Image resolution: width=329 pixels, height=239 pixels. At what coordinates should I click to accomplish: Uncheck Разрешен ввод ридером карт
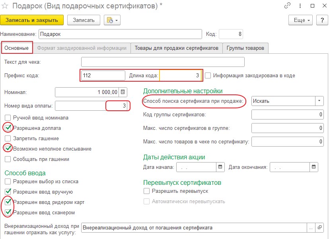click(x=8, y=202)
